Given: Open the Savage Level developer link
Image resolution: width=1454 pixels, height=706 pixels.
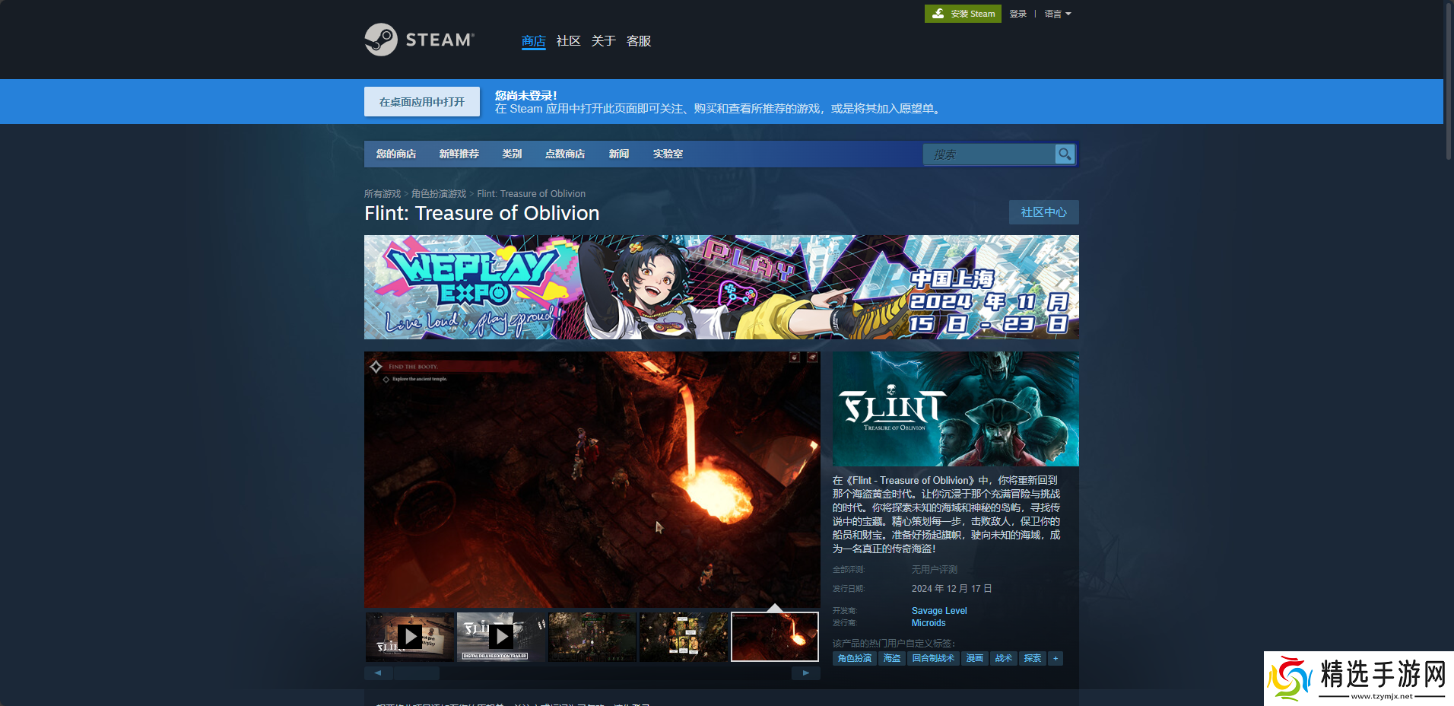Looking at the screenshot, I should point(939,611).
